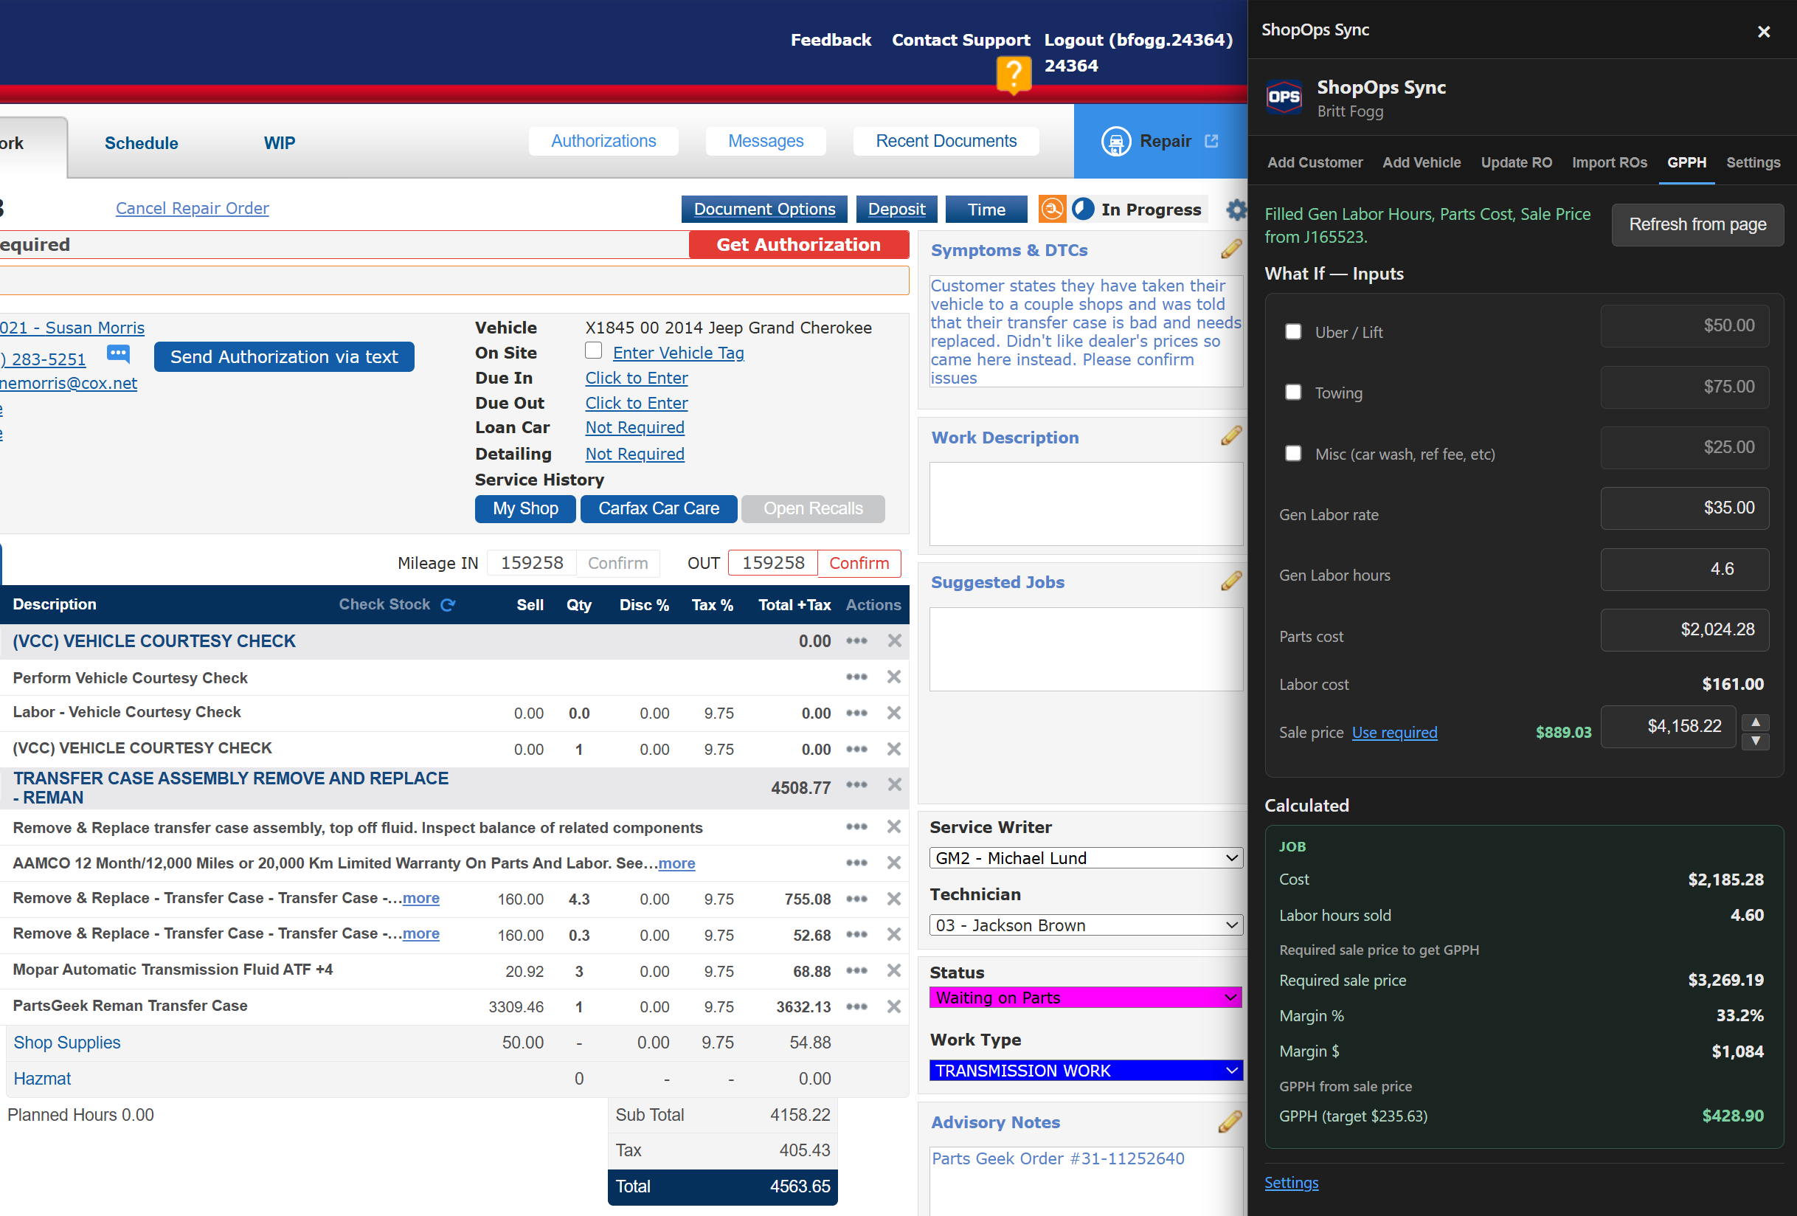
Task: Click the Parts cost input field
Action: 1684,629
